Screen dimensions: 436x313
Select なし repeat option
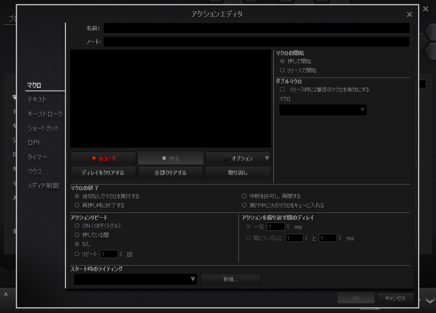pos(77,244)
